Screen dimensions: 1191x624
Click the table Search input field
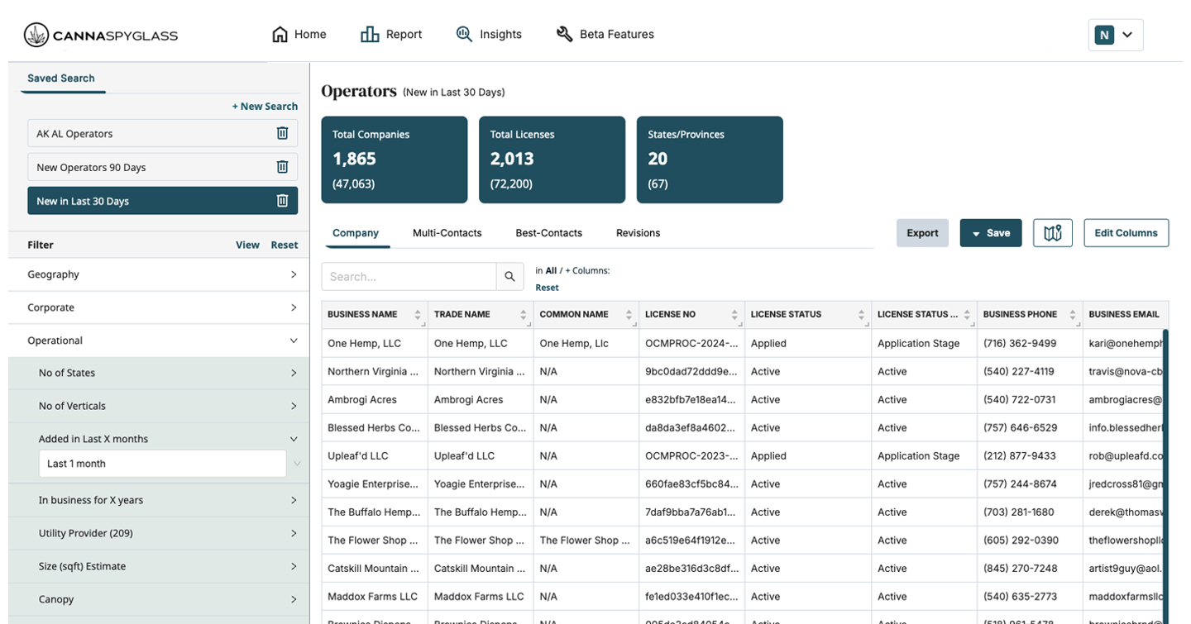(x=409, y=277)
